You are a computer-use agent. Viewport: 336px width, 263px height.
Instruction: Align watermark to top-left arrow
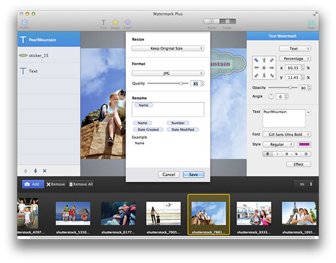click(x=257, y=60)
